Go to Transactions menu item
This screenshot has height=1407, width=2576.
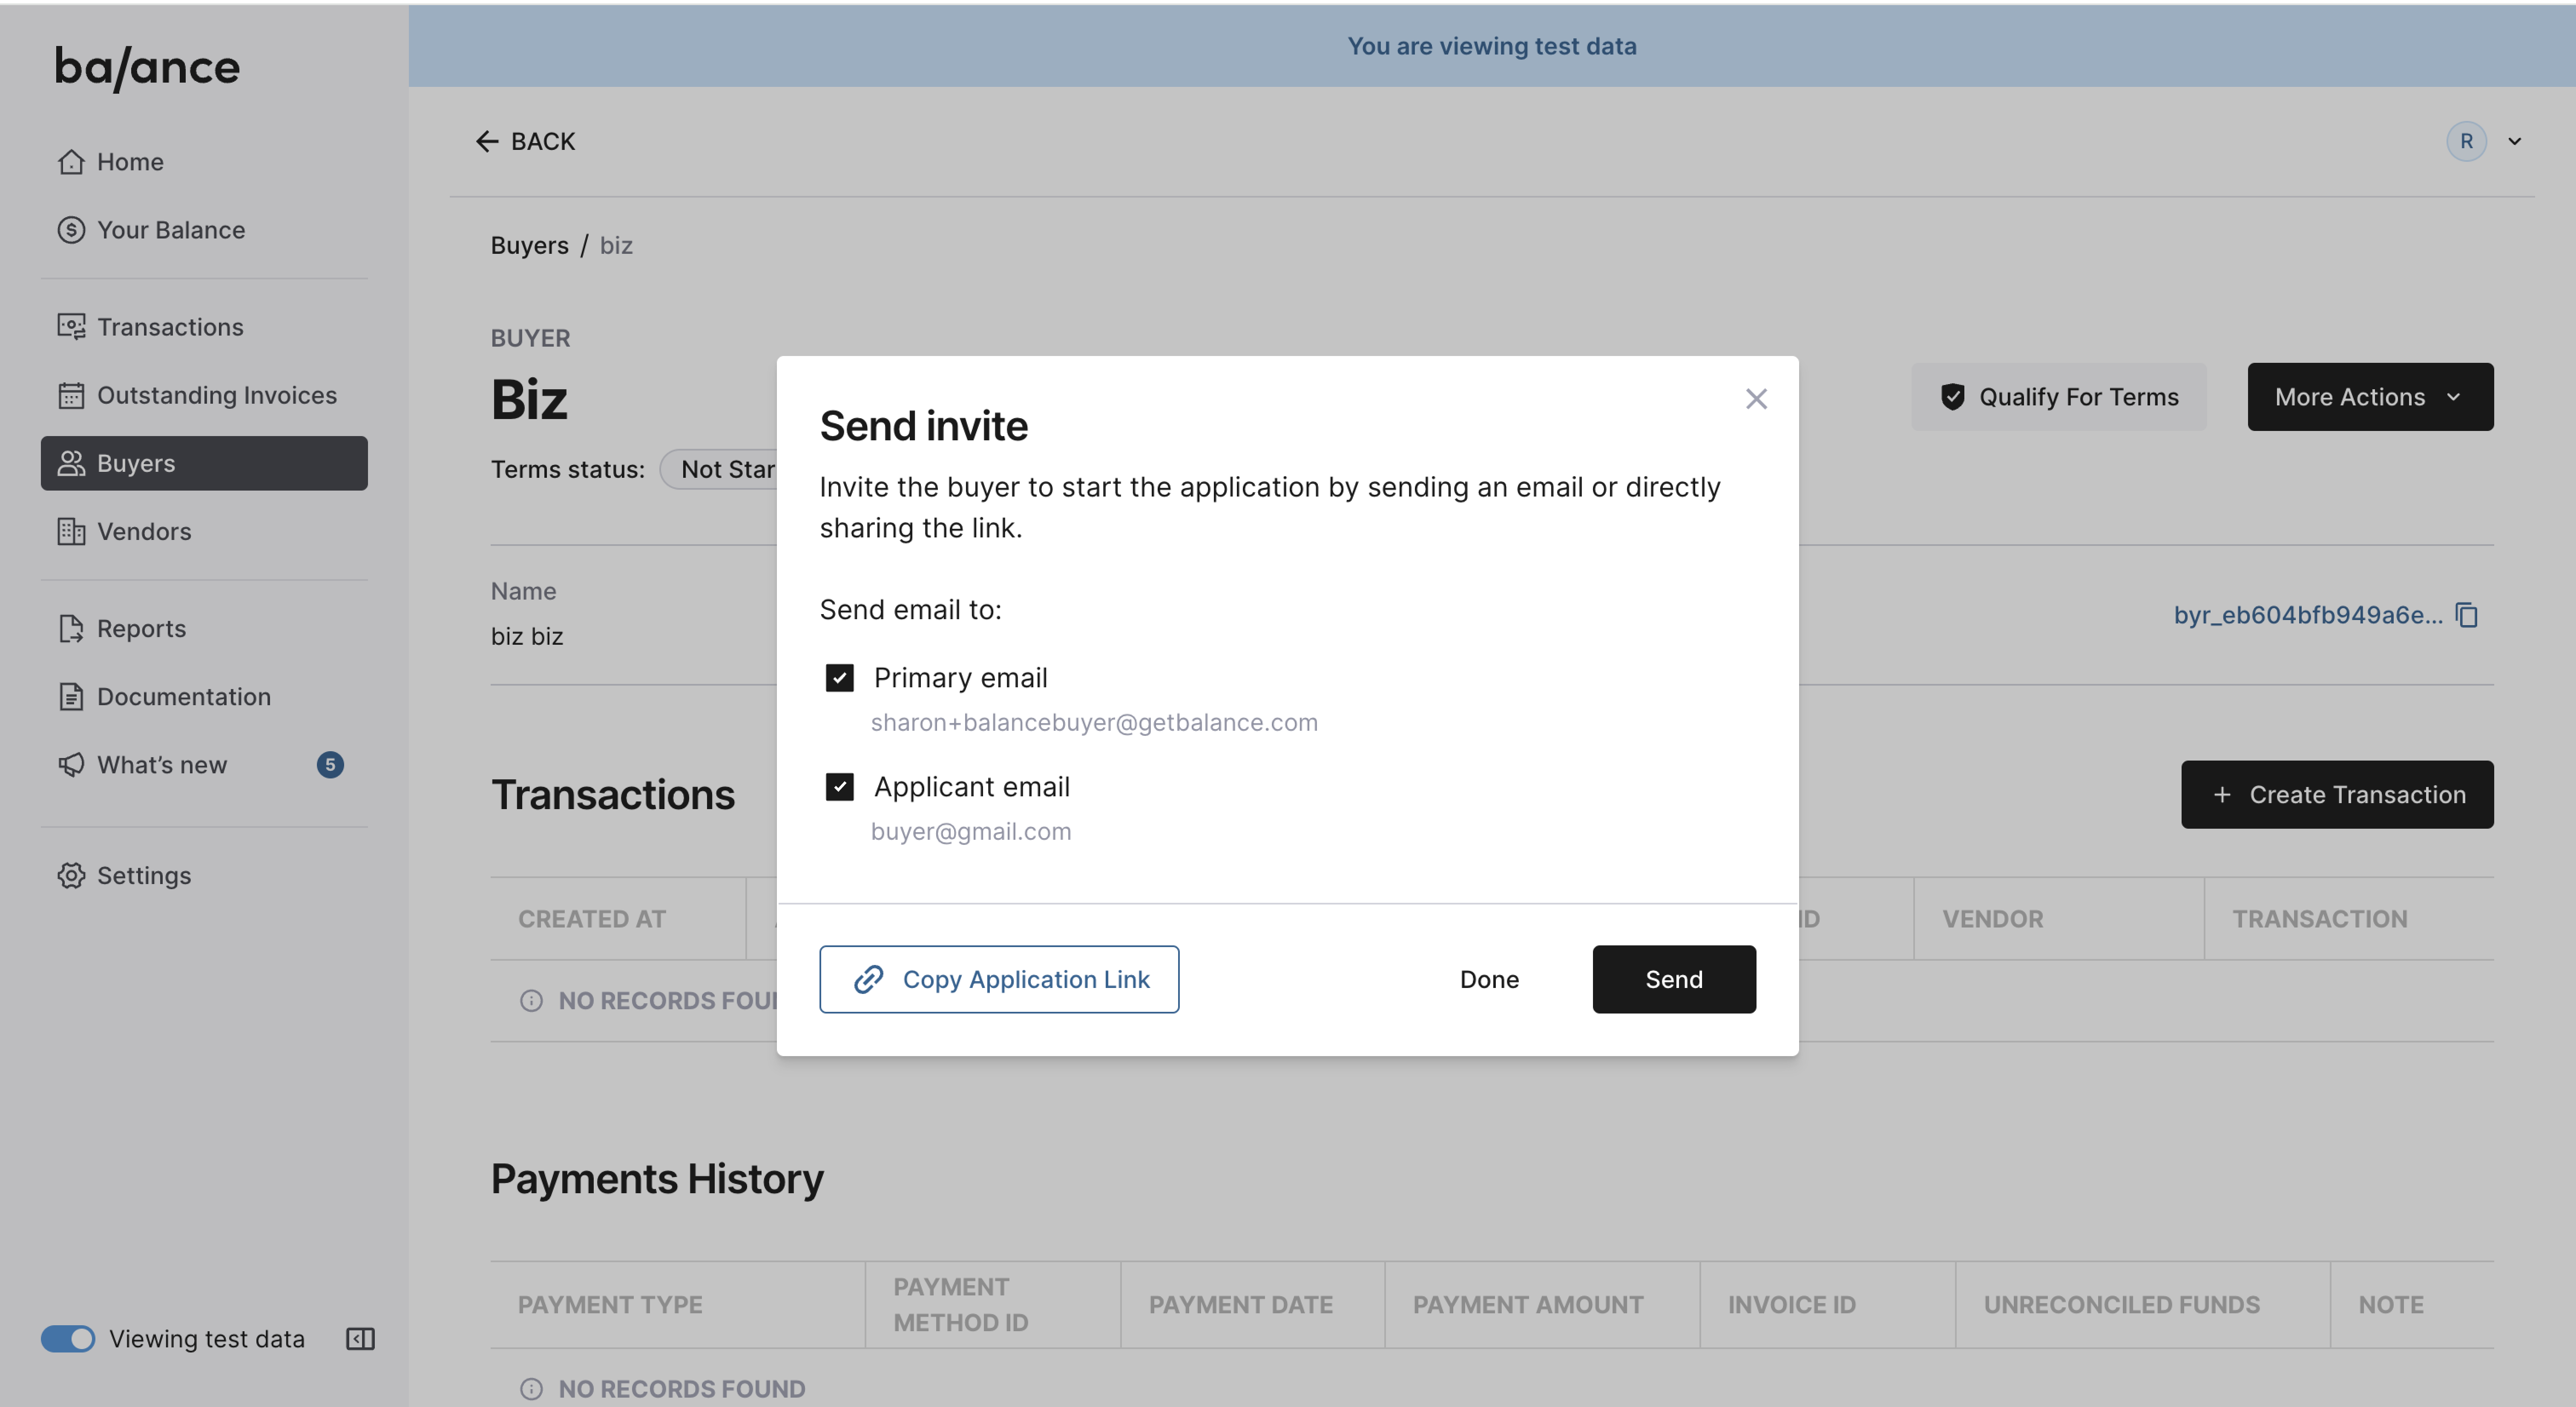(x=204, y=327)
